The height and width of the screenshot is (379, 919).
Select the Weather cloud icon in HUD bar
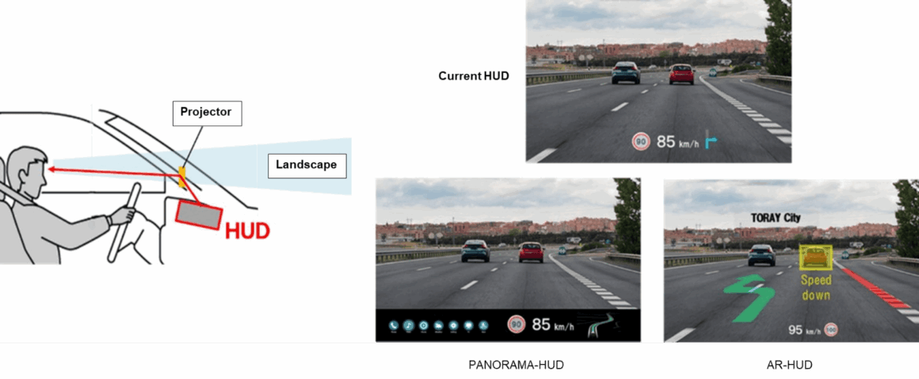pos(438,325)
